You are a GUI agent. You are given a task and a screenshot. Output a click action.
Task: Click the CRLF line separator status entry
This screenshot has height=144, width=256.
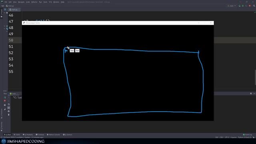point(222,138)
